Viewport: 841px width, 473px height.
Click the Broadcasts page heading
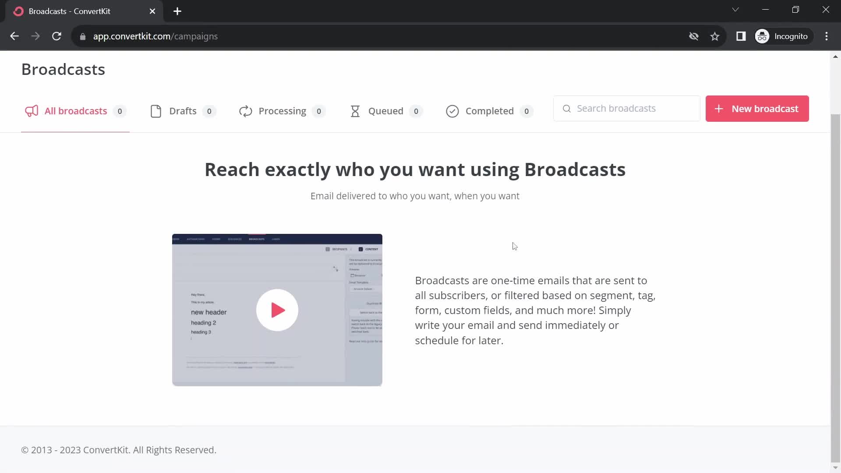[x=63, y=70]
